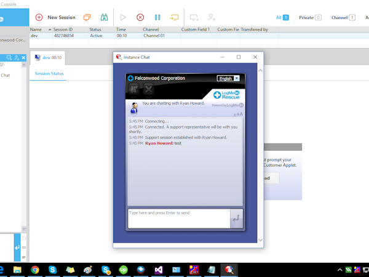The width and height of the screenshot is (369, 277).
Task: Open the dev 00:10 session tab
Action: click(x=48, y=57)
